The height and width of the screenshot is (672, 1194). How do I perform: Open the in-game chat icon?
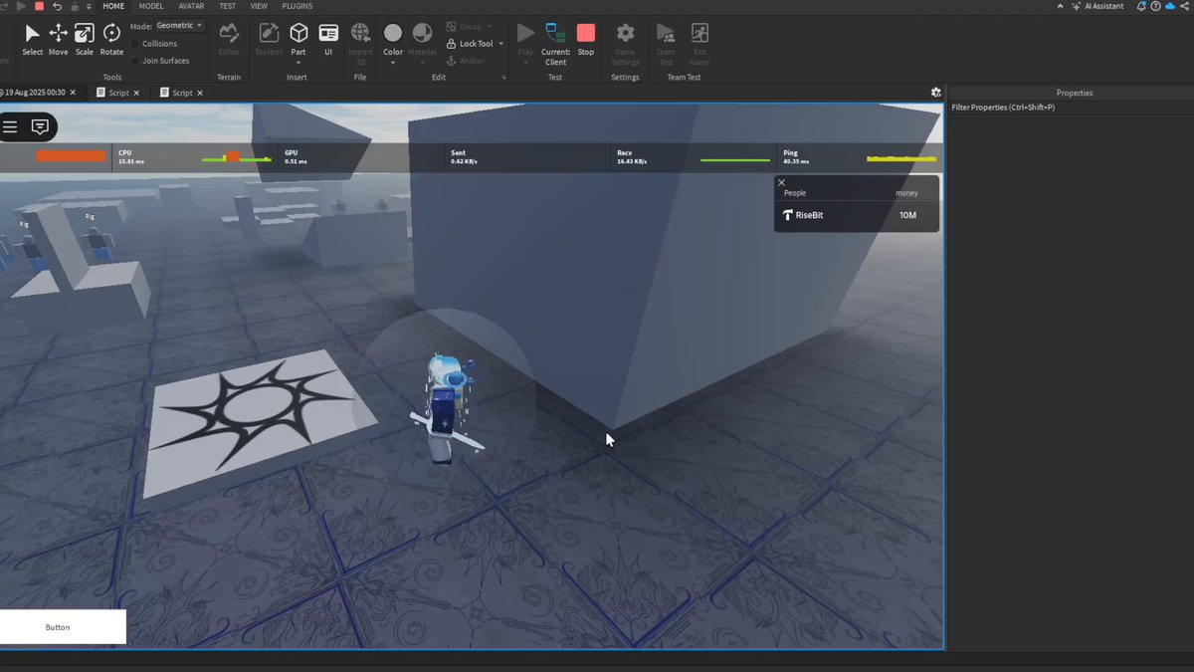click(40, 126)
